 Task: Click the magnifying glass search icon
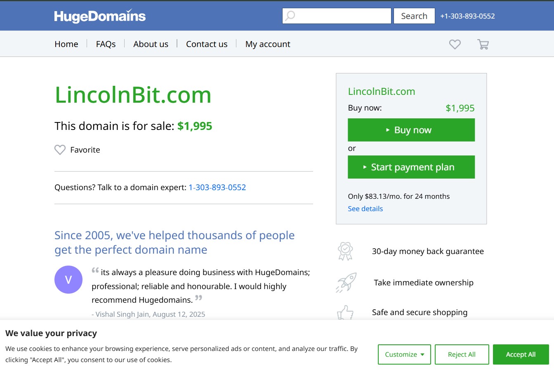(290, 16)
